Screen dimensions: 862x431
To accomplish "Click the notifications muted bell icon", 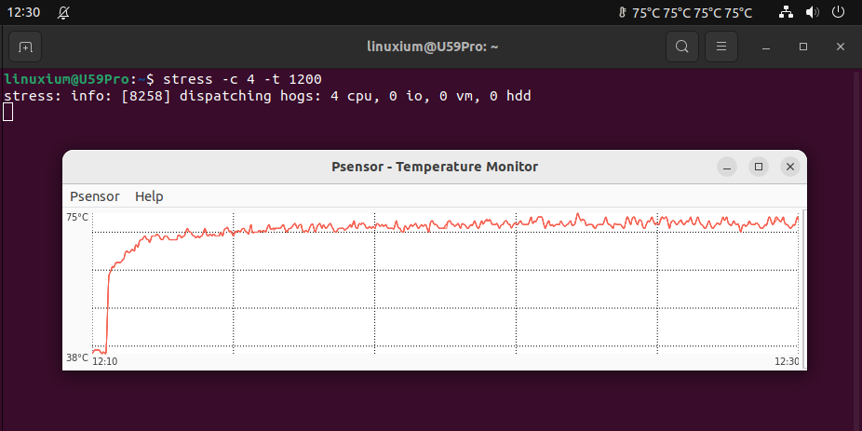I will [64, 12].
